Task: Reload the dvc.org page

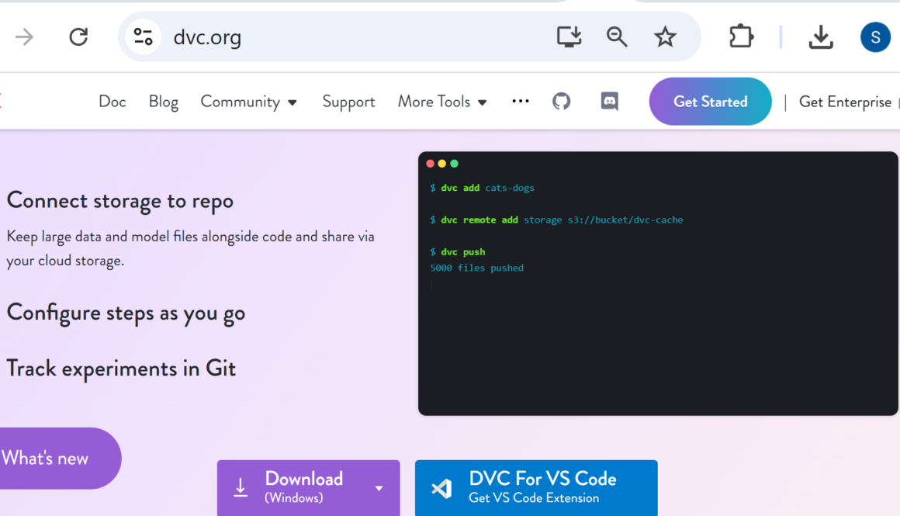Action: pyautogui.click(x=78, y=36)
